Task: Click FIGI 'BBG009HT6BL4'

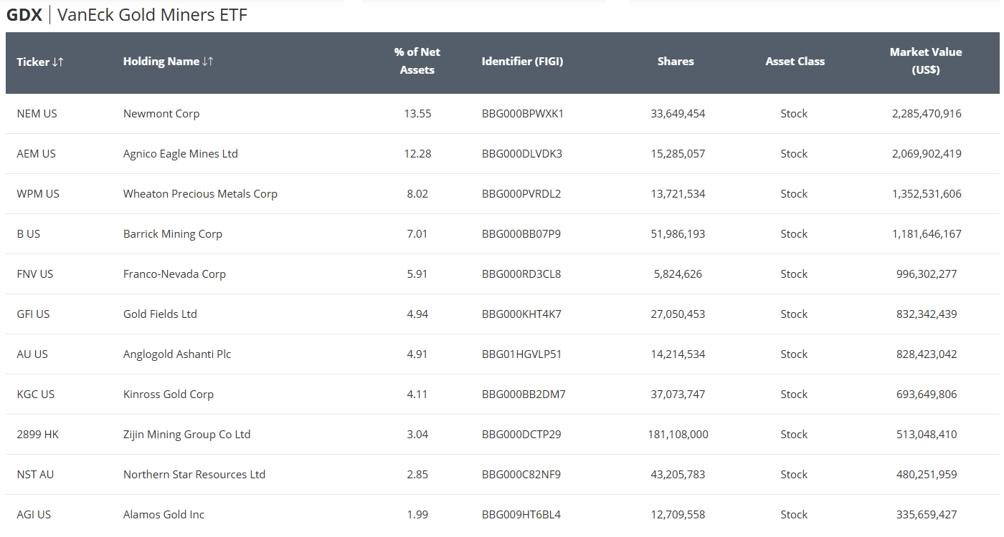Action: coord(521,515)
